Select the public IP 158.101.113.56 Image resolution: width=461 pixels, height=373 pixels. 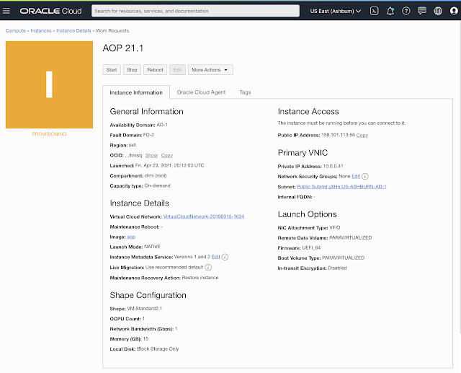[x=338, y=135]
